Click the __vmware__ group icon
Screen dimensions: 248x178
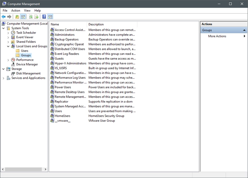click(52, 121)
